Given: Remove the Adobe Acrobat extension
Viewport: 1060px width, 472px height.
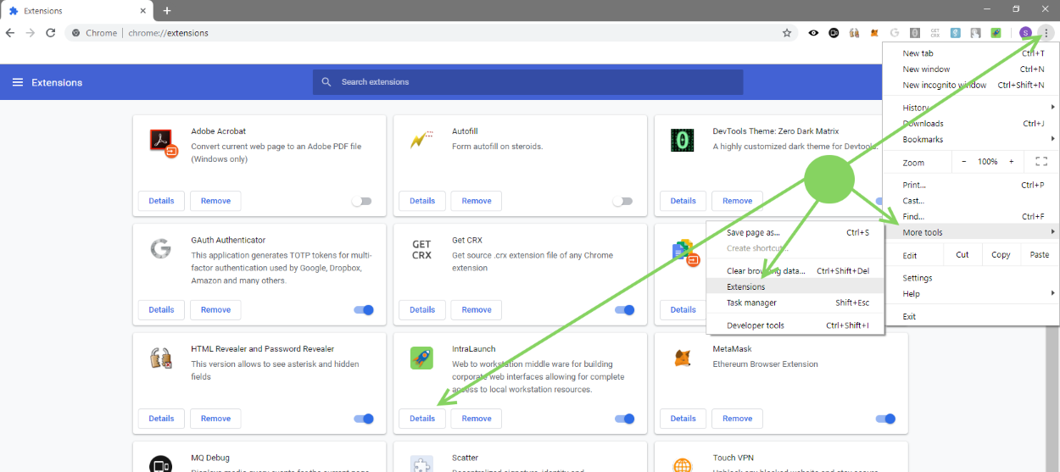Looking at the screenshot, I should [215, 201].
